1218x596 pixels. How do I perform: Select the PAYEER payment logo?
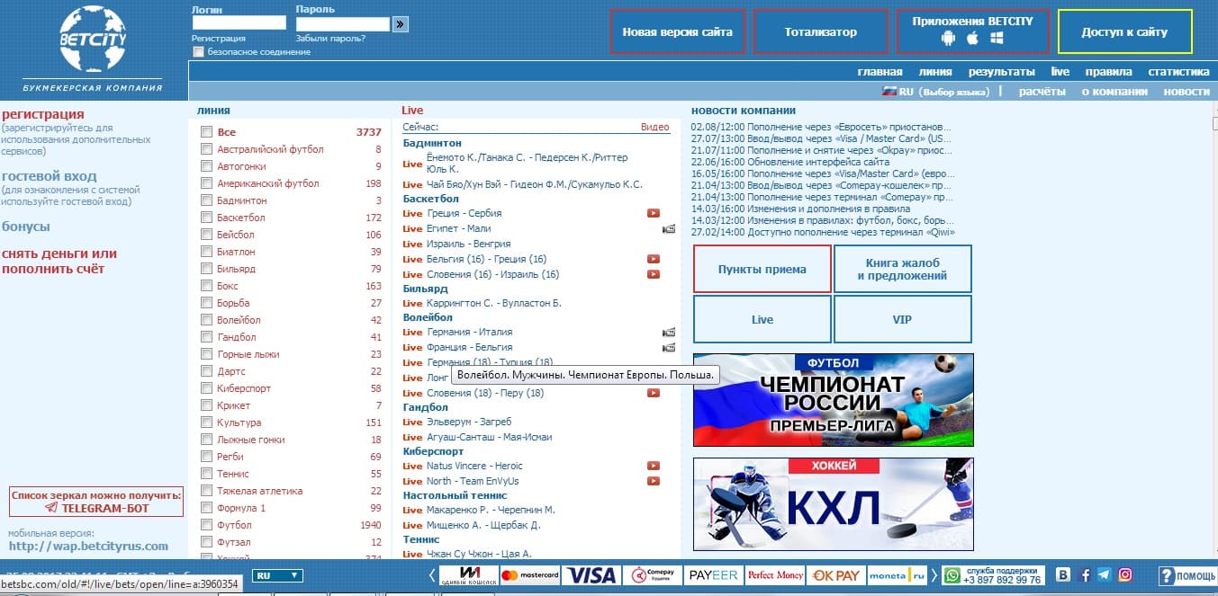[713, 575]
